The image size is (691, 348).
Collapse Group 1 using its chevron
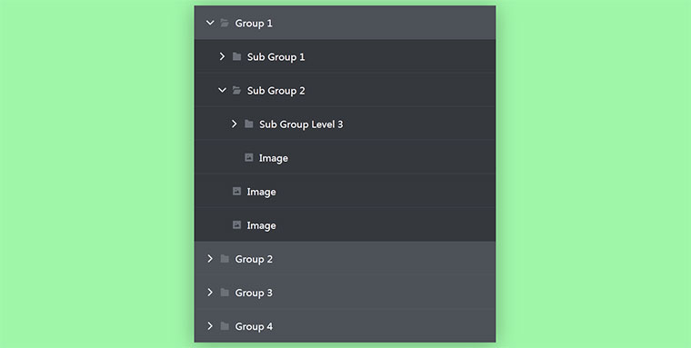(210, 23)
